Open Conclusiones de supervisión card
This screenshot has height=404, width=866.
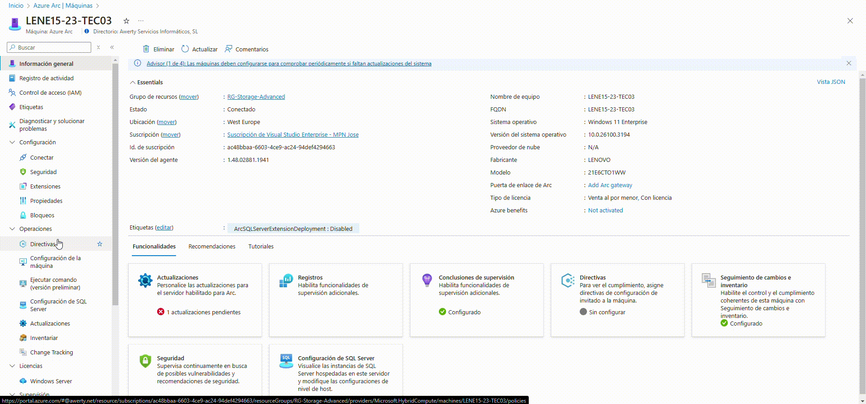[x=477, y=300]
